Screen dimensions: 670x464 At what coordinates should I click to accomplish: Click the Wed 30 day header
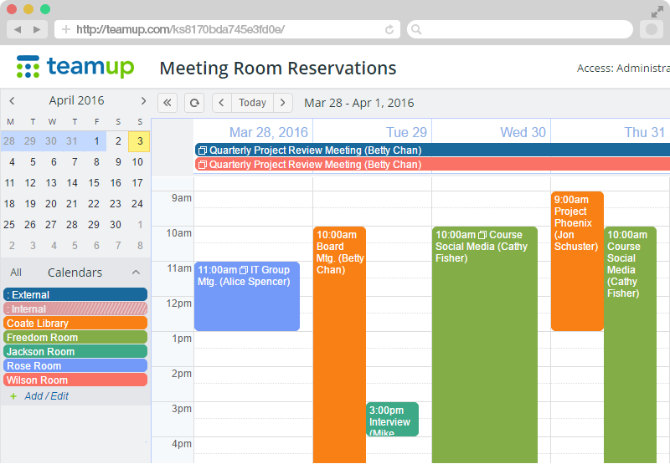(523, 132)
